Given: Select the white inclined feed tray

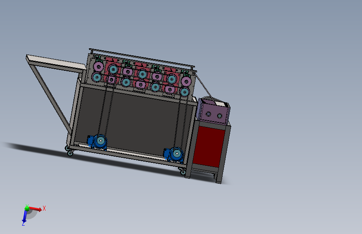Looking at the screenshot, I should click(x=56, y=62).
